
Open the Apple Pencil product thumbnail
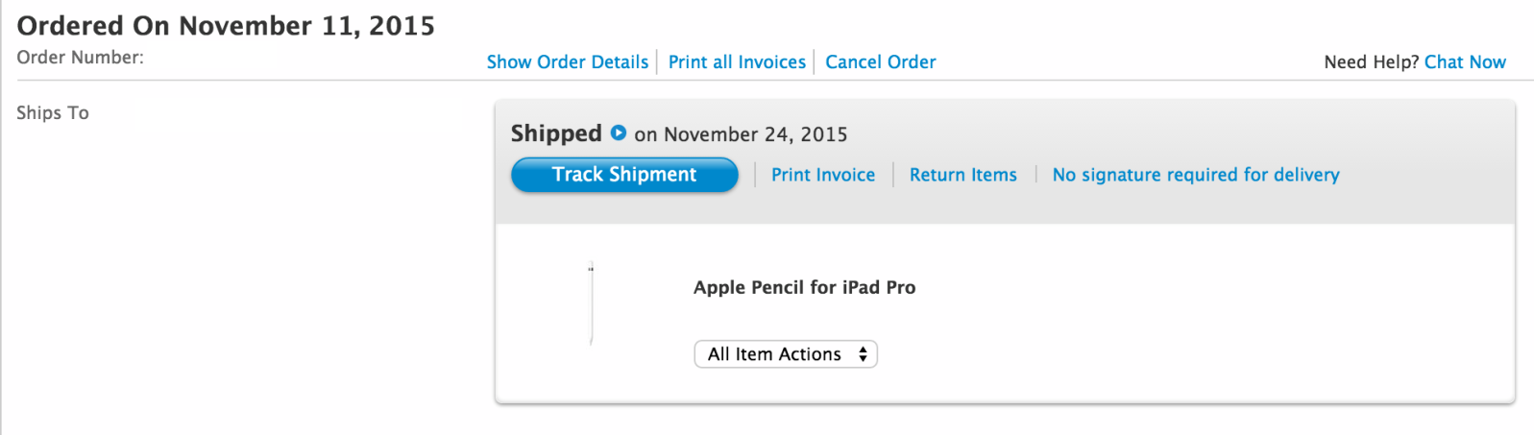tap(591, 302)
